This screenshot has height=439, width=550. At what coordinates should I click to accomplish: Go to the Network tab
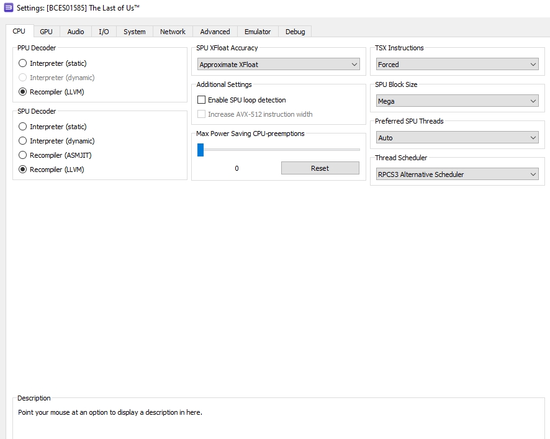173,32
